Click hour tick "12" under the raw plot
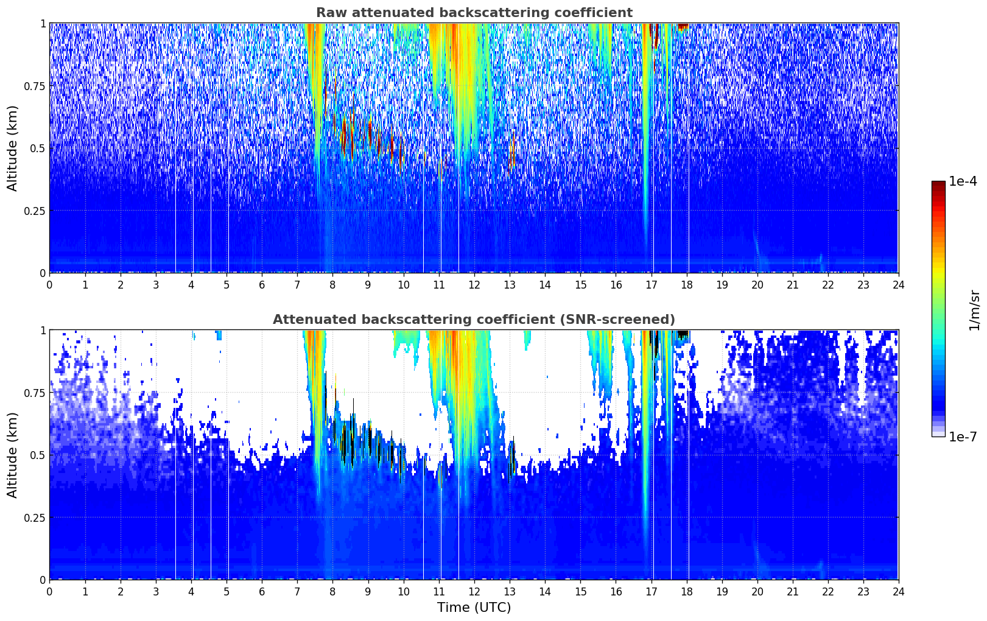987x621 pixels. (x=474, y=284)
